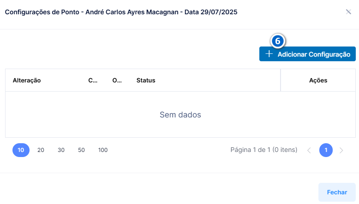Select 10 items per page
Screen dimensions: 359x204
click(21, 150)
